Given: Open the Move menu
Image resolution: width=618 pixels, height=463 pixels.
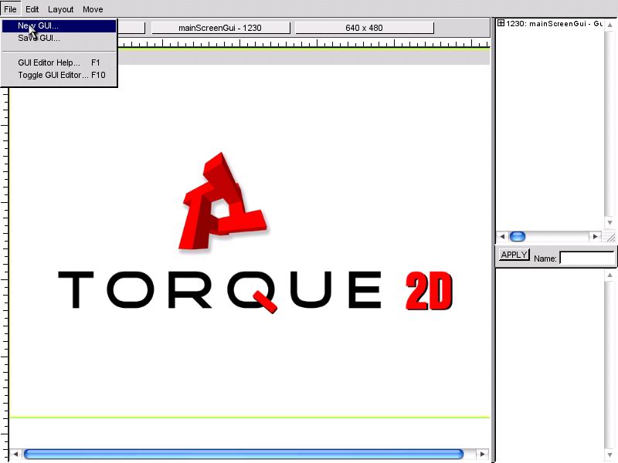Looking at the screenshot, I should coord(93,9).
